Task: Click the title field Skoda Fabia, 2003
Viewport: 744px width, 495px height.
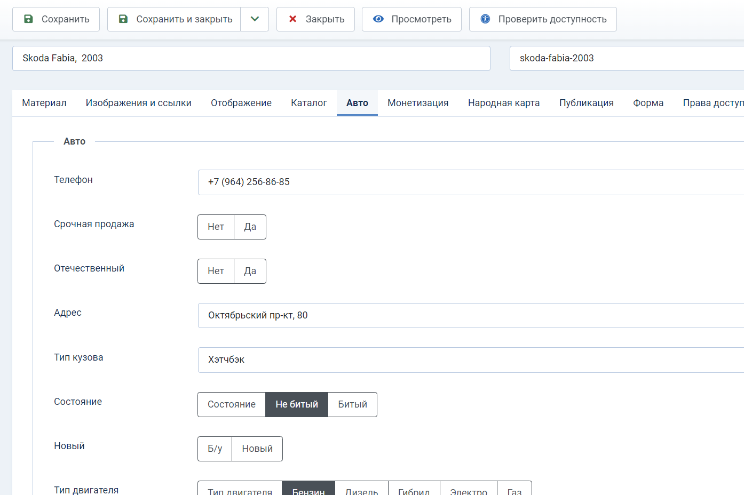Action: 251,58
